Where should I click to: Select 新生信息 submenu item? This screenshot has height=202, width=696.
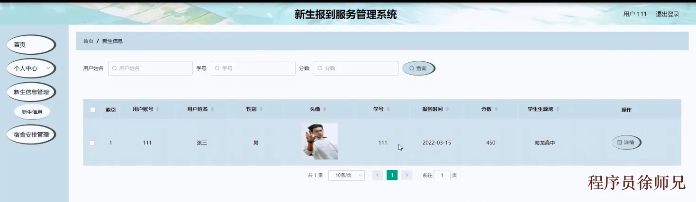click(x=32, y=112)
